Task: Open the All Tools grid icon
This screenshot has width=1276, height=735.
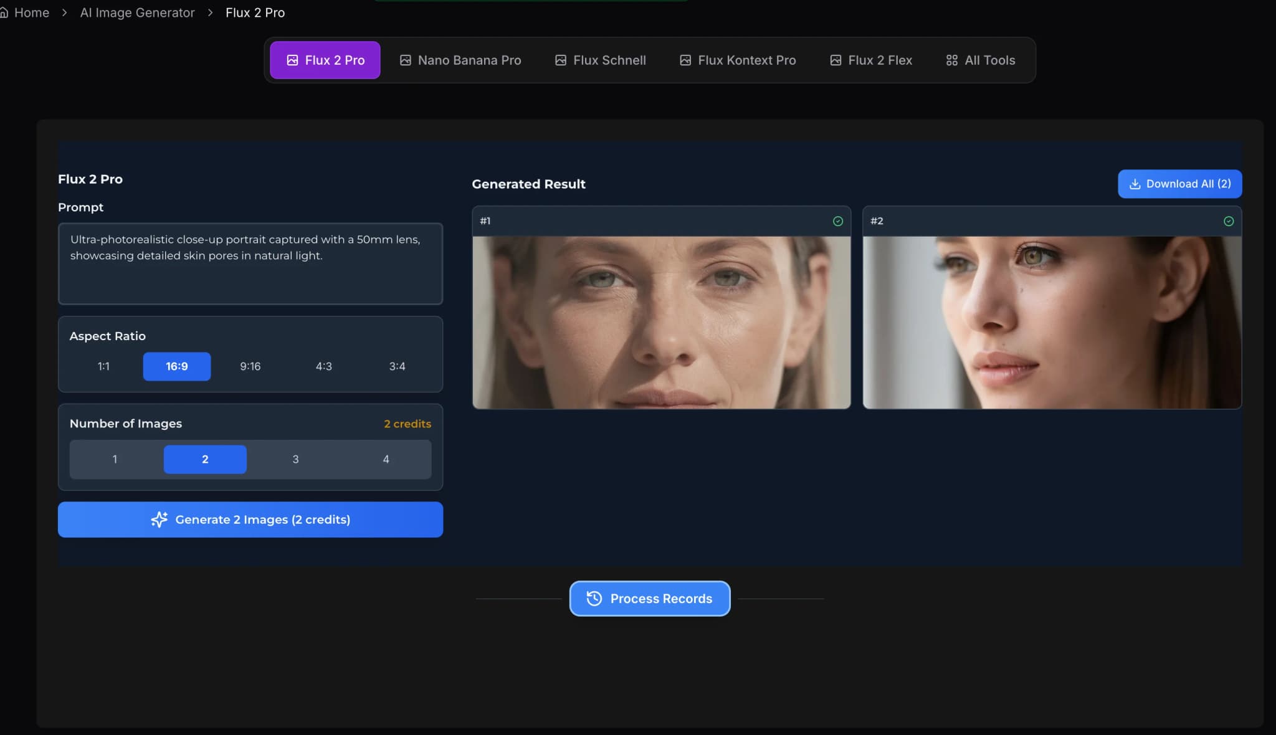Action: click(951, 60)
